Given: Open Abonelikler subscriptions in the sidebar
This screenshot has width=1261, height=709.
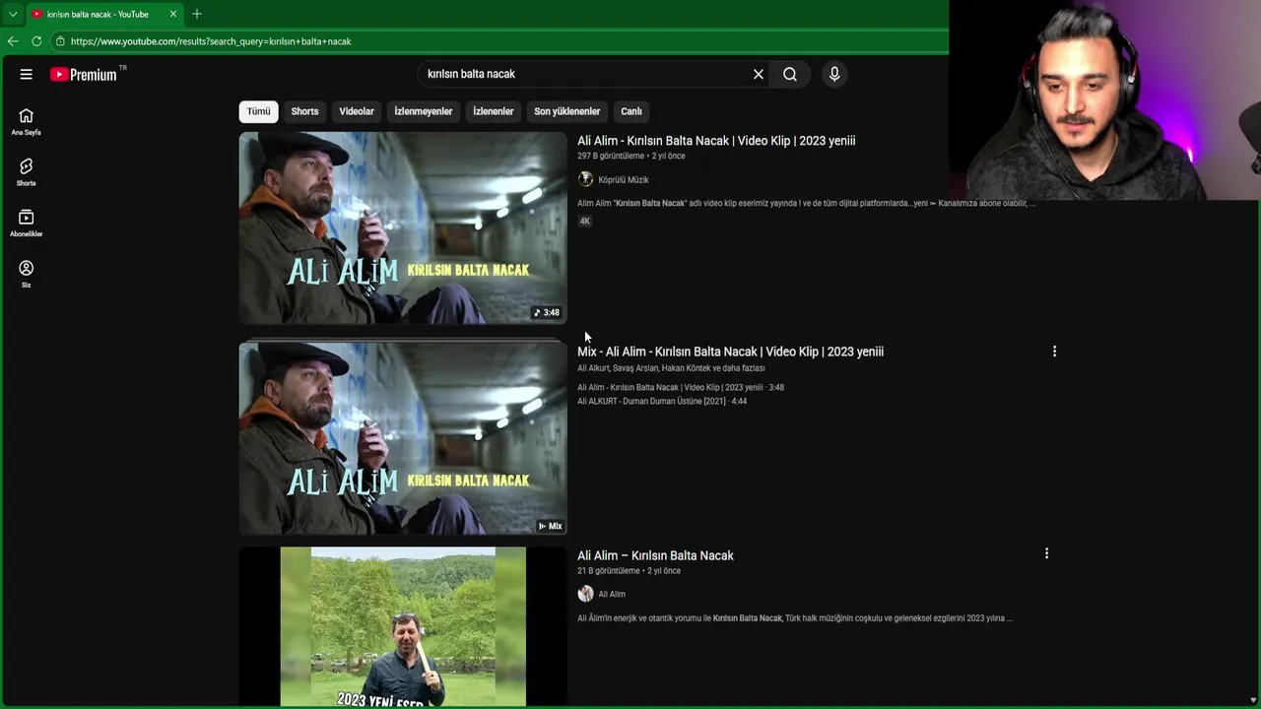Looking at the screenshot, I should pos(27,224).
